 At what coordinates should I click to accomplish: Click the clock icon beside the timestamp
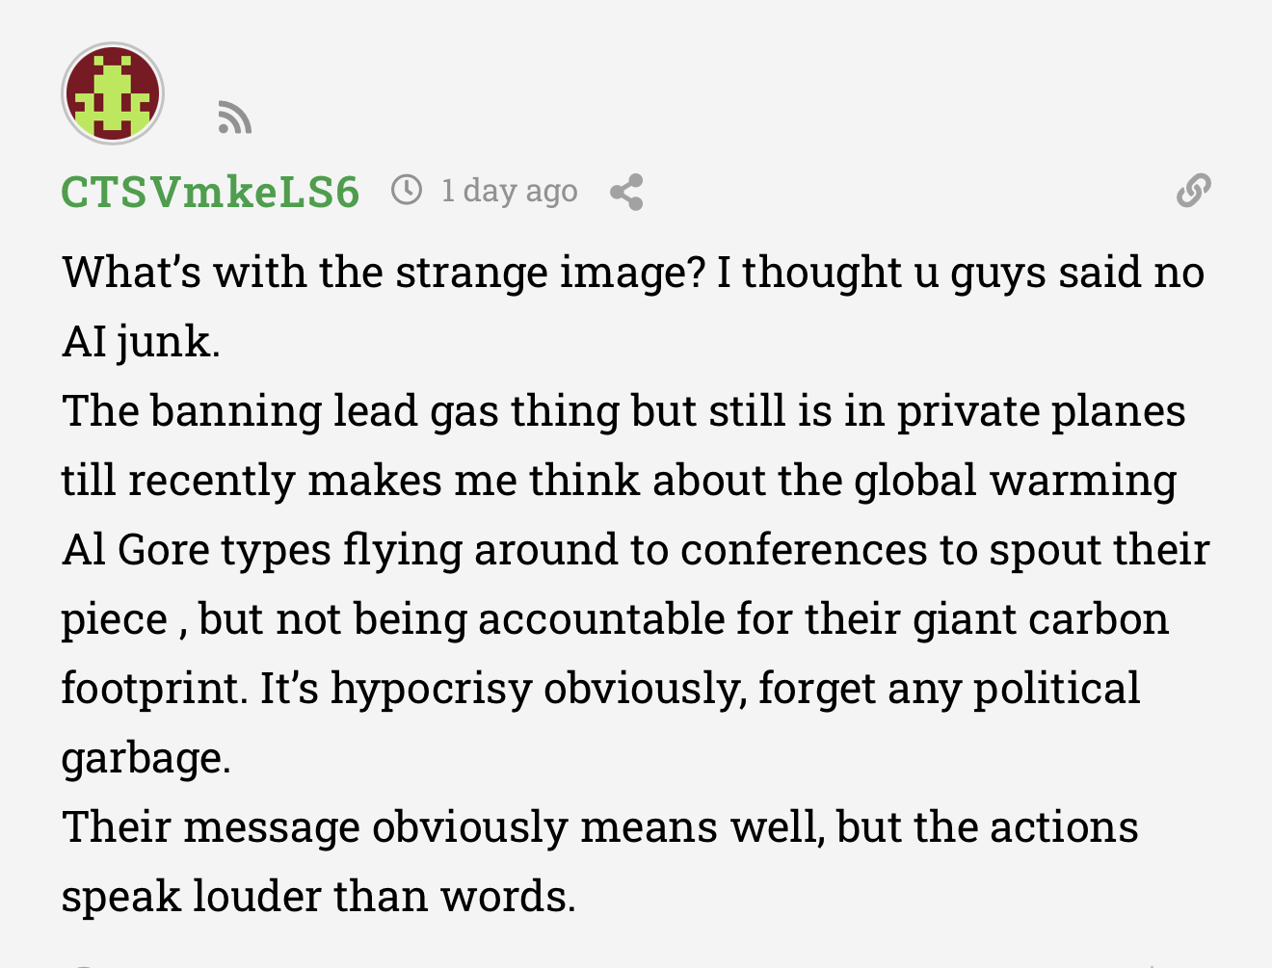[x=407, y=190]
